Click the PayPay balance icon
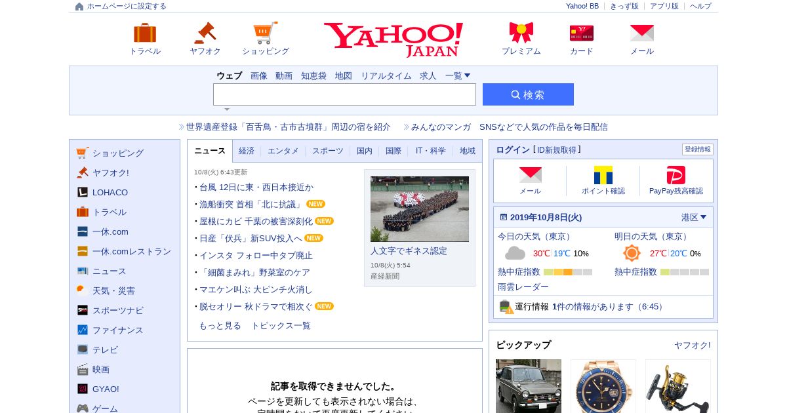The width and height of the screenshot is (787, 413). click(x=676, y=175)
